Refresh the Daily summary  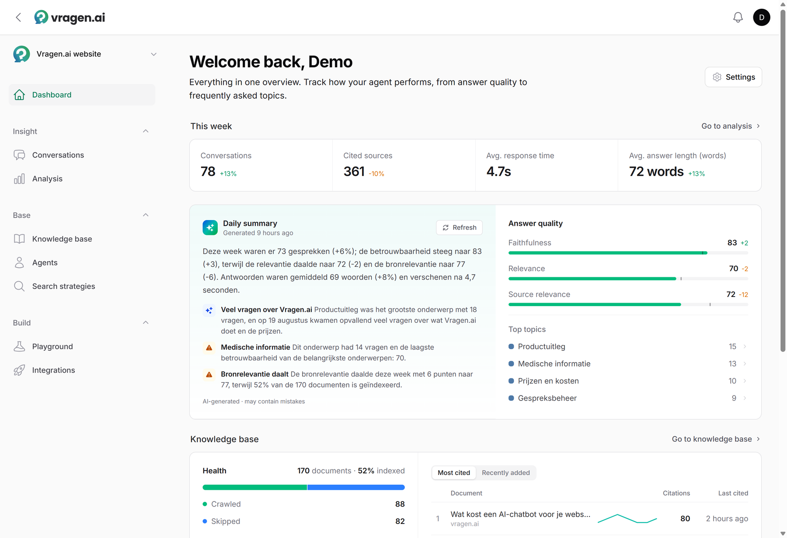(459, 227)
